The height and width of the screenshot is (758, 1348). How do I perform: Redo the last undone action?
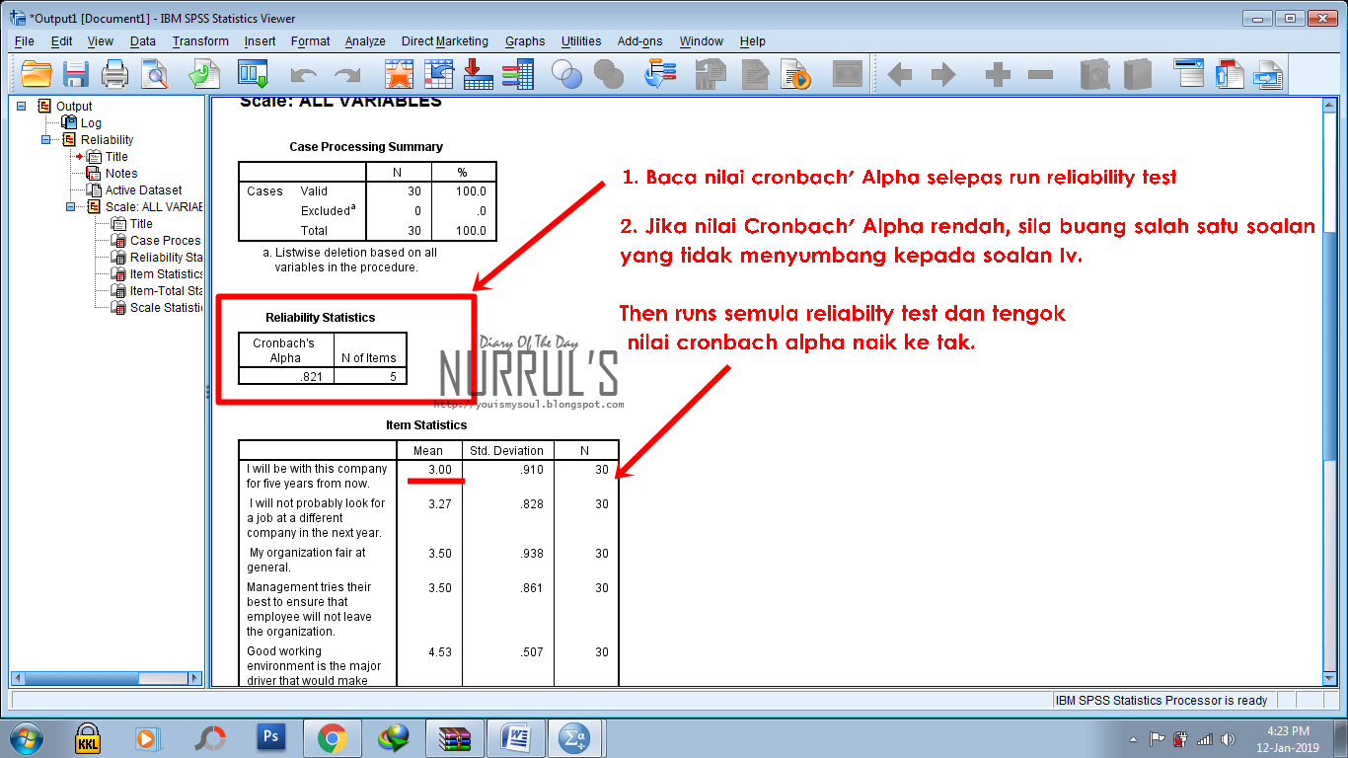point(346,73)
